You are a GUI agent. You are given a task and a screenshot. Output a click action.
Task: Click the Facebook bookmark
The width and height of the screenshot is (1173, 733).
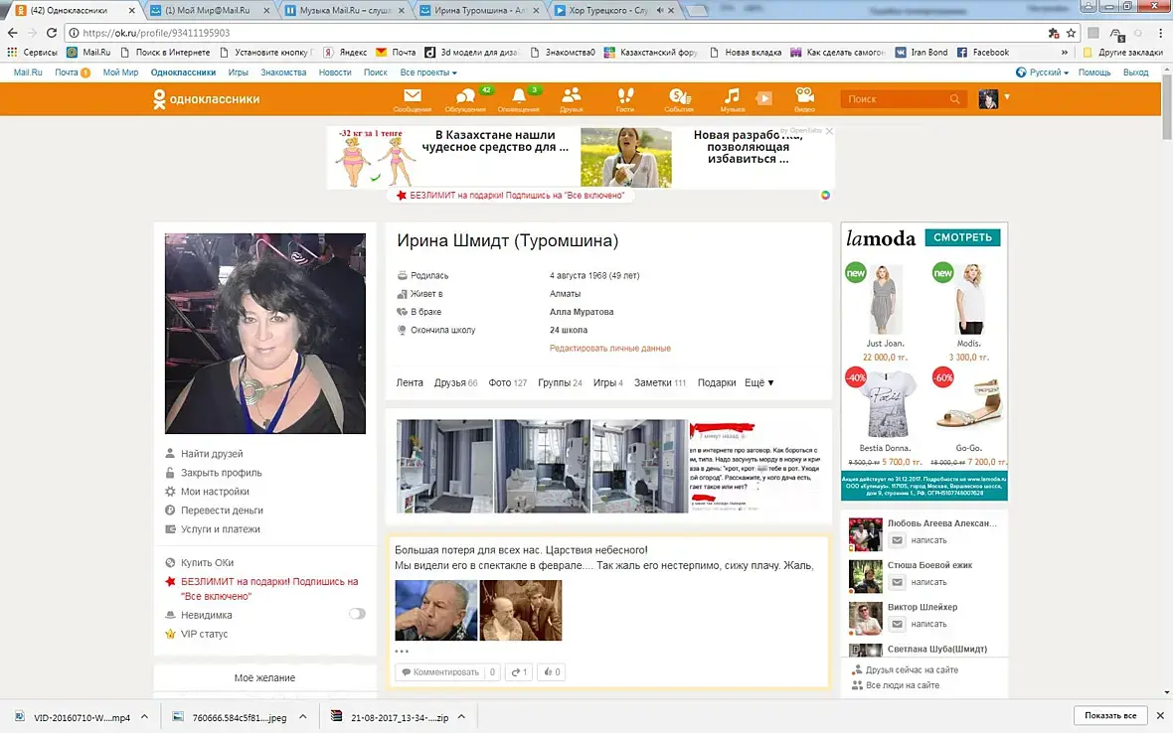click(x=983, y=53)
